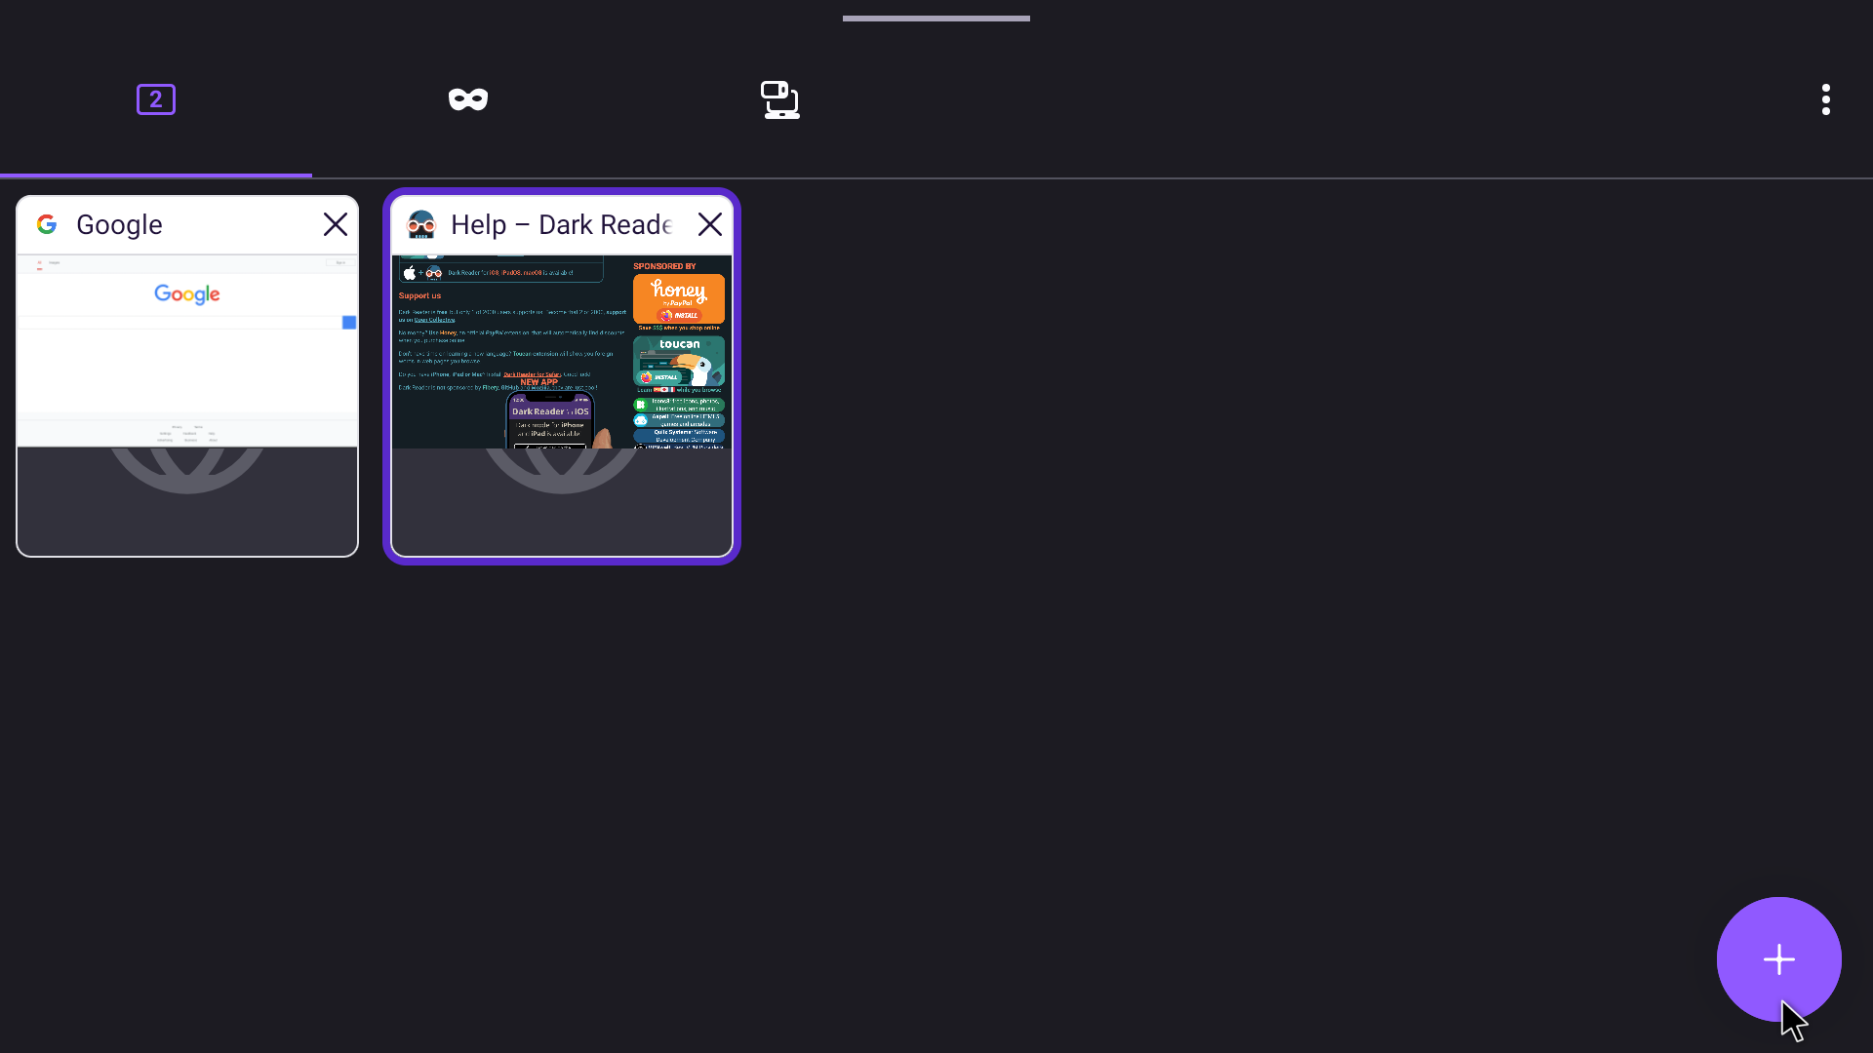Click Support us heading in Dark Reader preview
Screen dimensions: 1873x1053
point(419,295)
